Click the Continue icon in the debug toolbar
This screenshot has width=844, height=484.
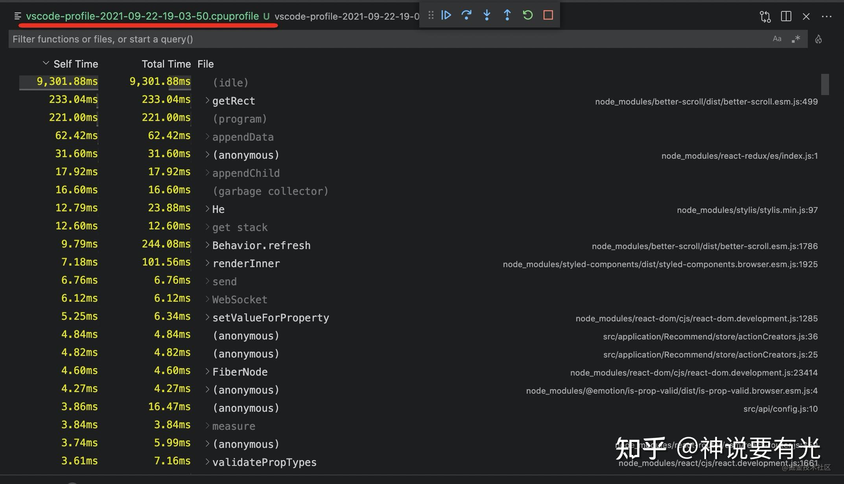446,15
